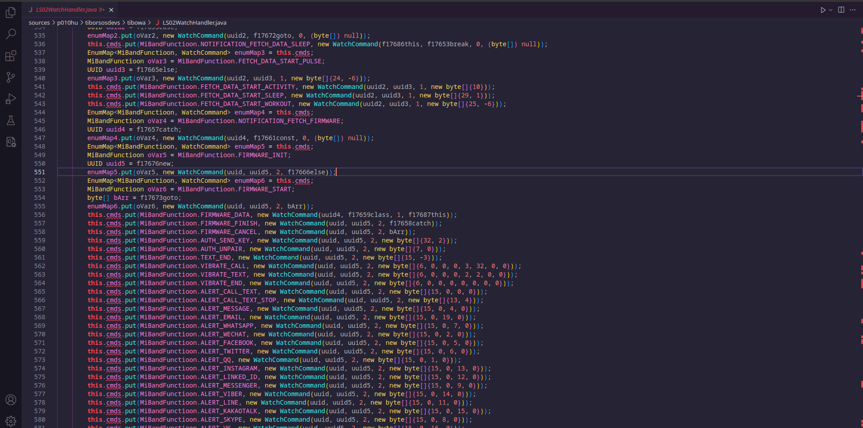Viewport: 863px width, 428px height.
Task: Open the Manage gear icon
Action: coord(11,421)
